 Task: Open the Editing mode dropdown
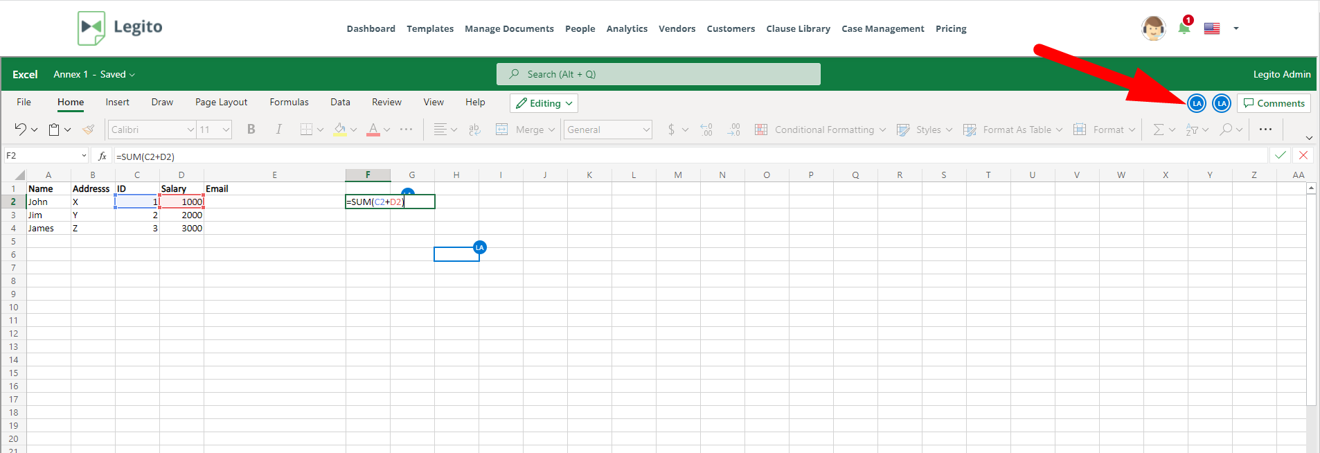(x=544, y=103)
